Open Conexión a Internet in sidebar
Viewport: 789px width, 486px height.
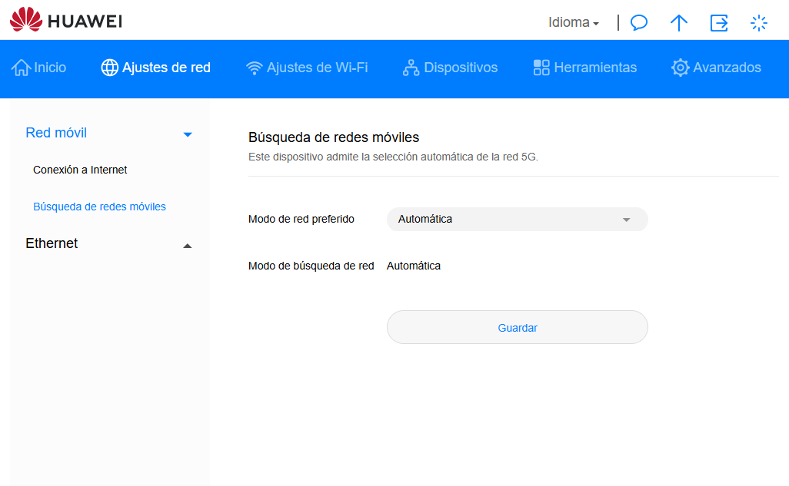80,170
